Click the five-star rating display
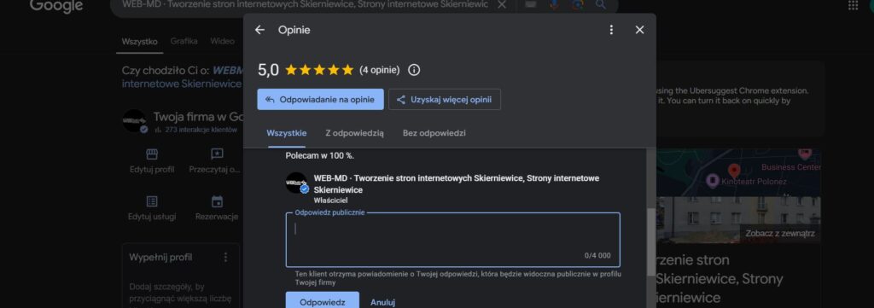This screenshot has height=308, width=874. 319,70
